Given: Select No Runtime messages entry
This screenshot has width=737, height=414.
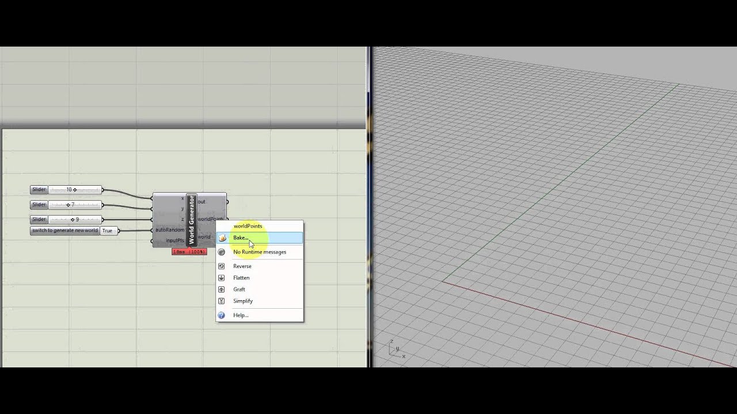Looking at the screenshot, I should (260, 252).
